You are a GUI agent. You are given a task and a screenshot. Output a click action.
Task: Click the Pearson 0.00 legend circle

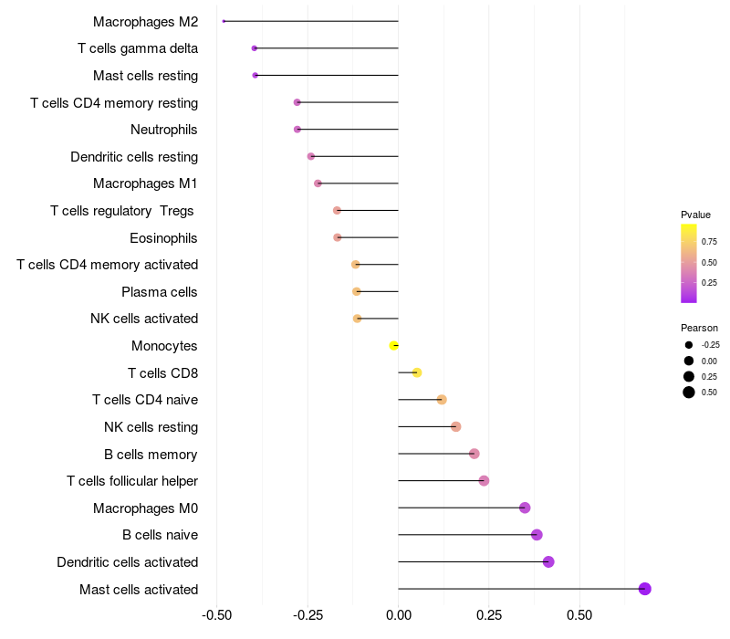coord(689,361)
